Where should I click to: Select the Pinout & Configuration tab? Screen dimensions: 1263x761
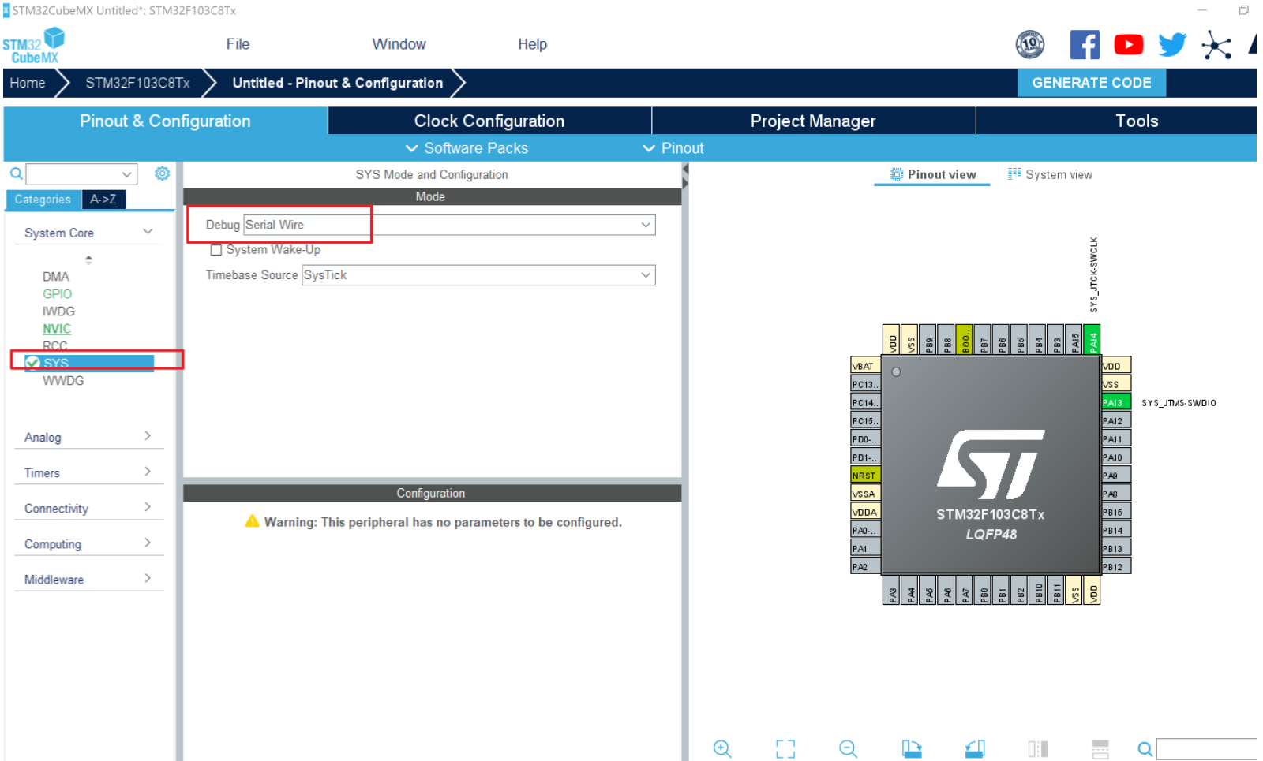tap(165, 121)
